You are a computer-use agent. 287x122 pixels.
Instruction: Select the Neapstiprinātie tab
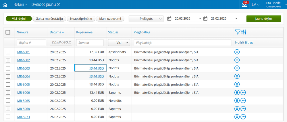[81, 19]
